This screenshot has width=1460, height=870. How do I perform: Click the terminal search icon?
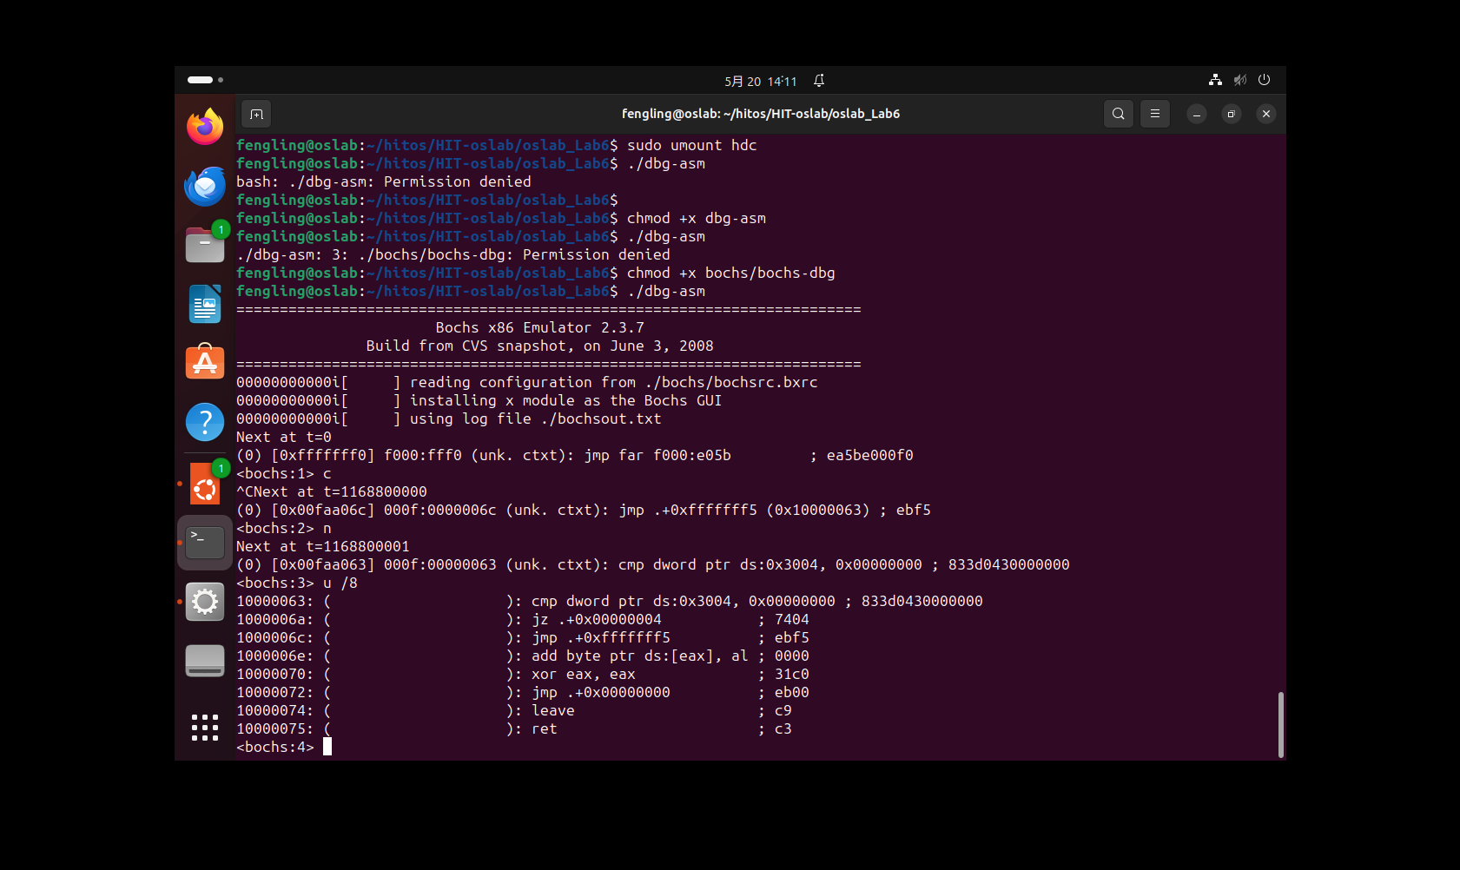pyautogui.click(x=1118, y=114)
